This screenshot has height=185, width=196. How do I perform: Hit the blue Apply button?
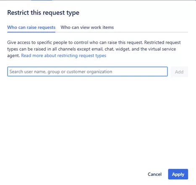click(x=178, y=174)
